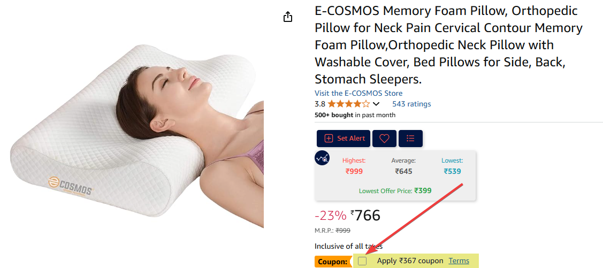Click the orange Coupon badge
The height and width of the screenshot is (268, 603).
[x=333, y=262]
